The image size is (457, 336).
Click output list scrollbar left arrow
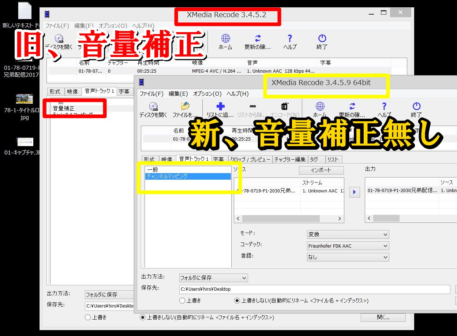tap(369, 218)
